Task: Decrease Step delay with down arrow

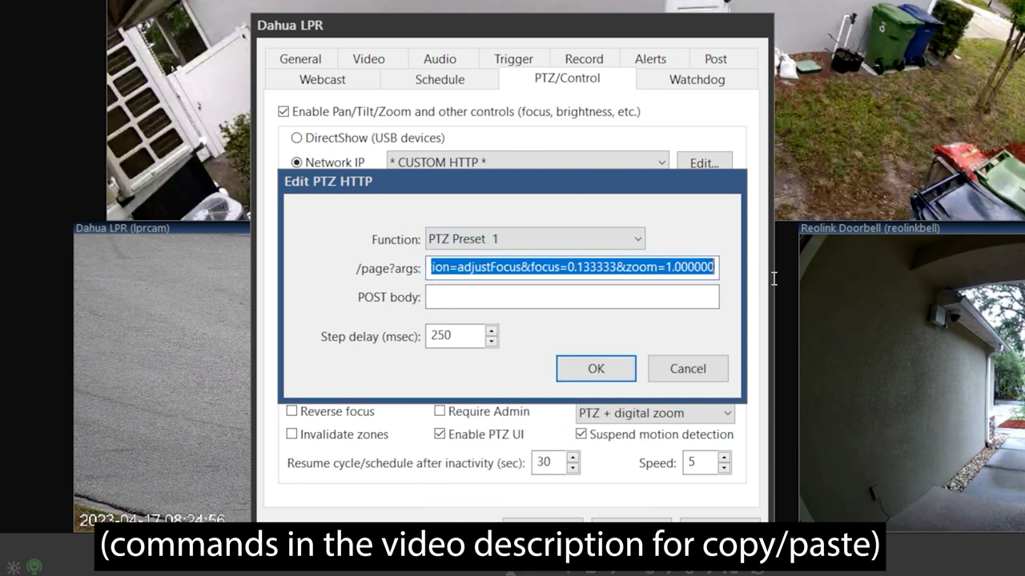Action: (492, 342)
